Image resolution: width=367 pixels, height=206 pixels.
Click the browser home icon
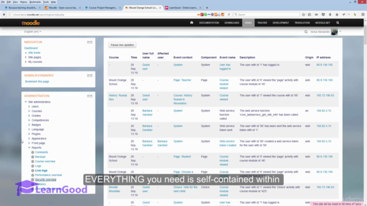[337, 14]
